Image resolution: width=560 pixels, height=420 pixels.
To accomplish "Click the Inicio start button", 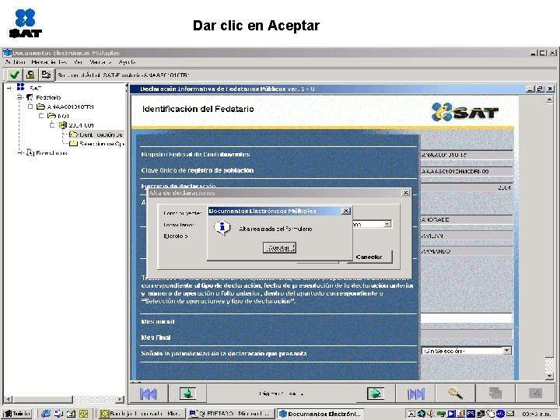I will coord(17,414).
